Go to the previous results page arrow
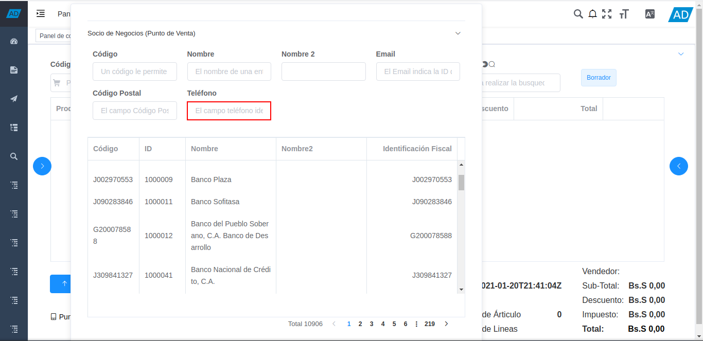This screenshot has width=703, height=341. [x=334, y=324]
